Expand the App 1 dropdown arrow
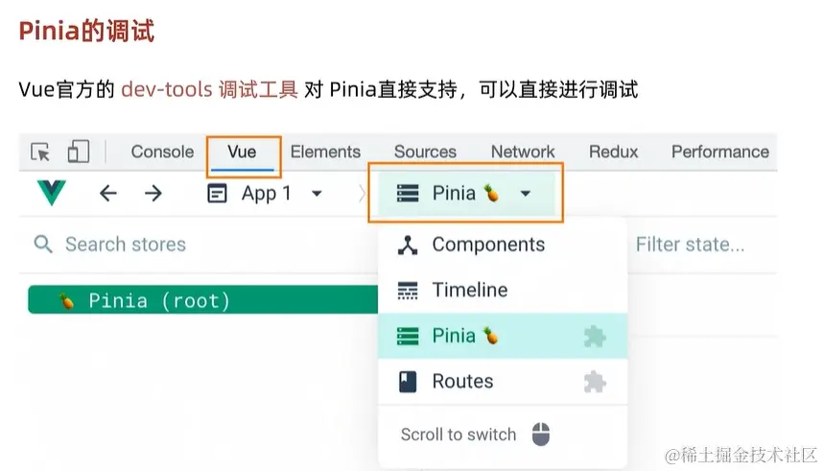Image resolution: width=824 pixels, height=471 pixels. [x=317, y=194]
